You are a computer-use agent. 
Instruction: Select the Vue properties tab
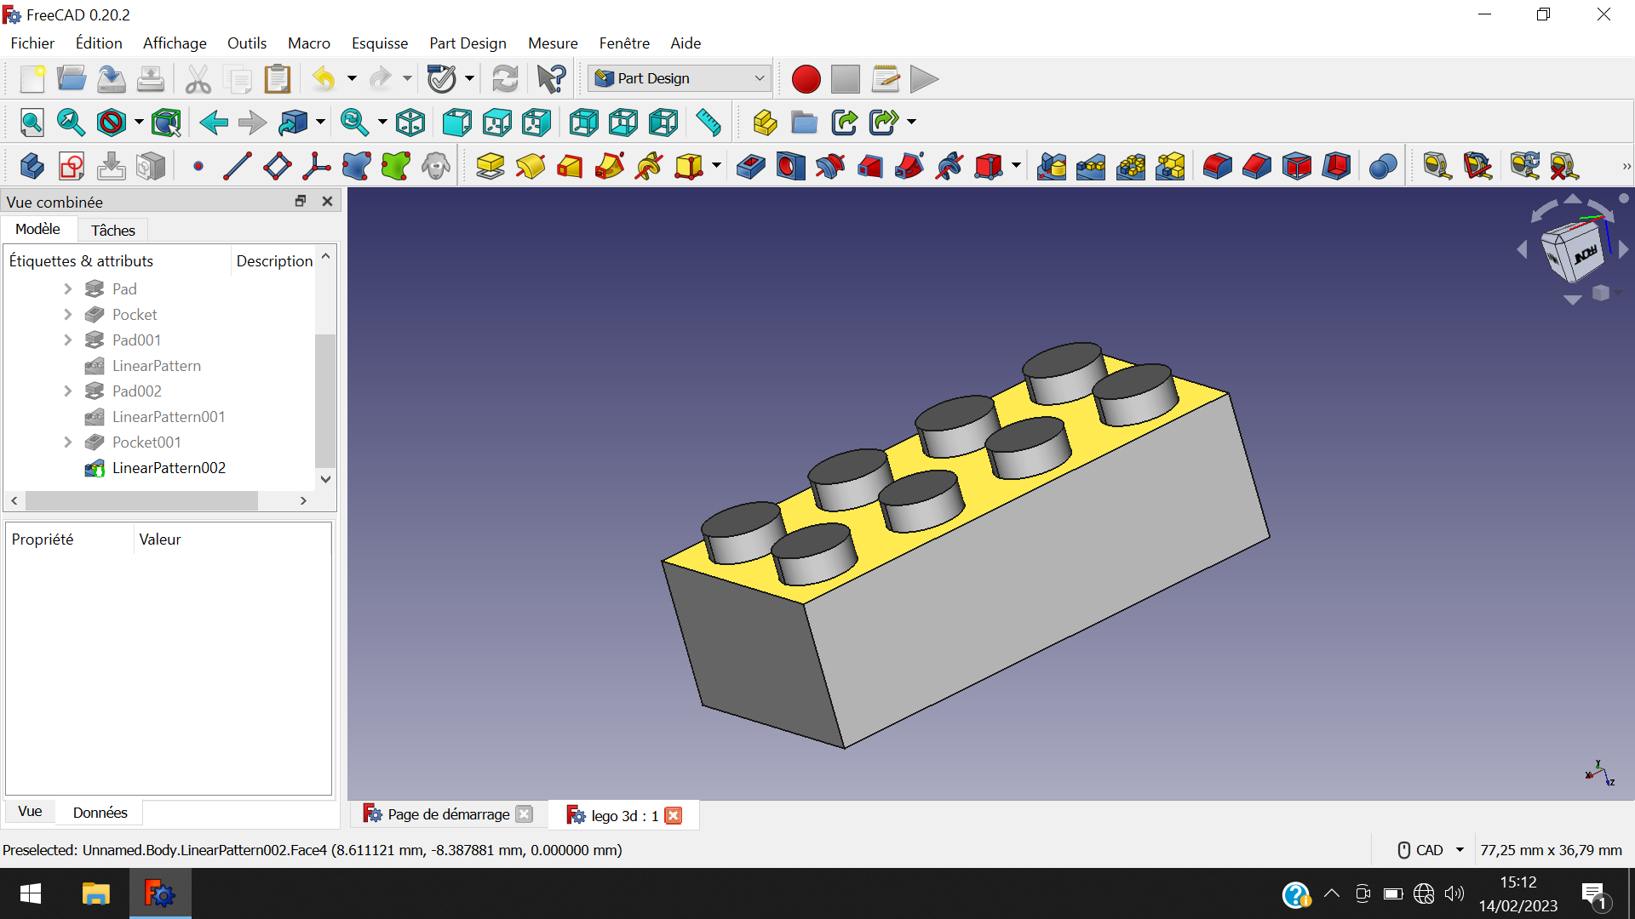[x=30, y=811]
